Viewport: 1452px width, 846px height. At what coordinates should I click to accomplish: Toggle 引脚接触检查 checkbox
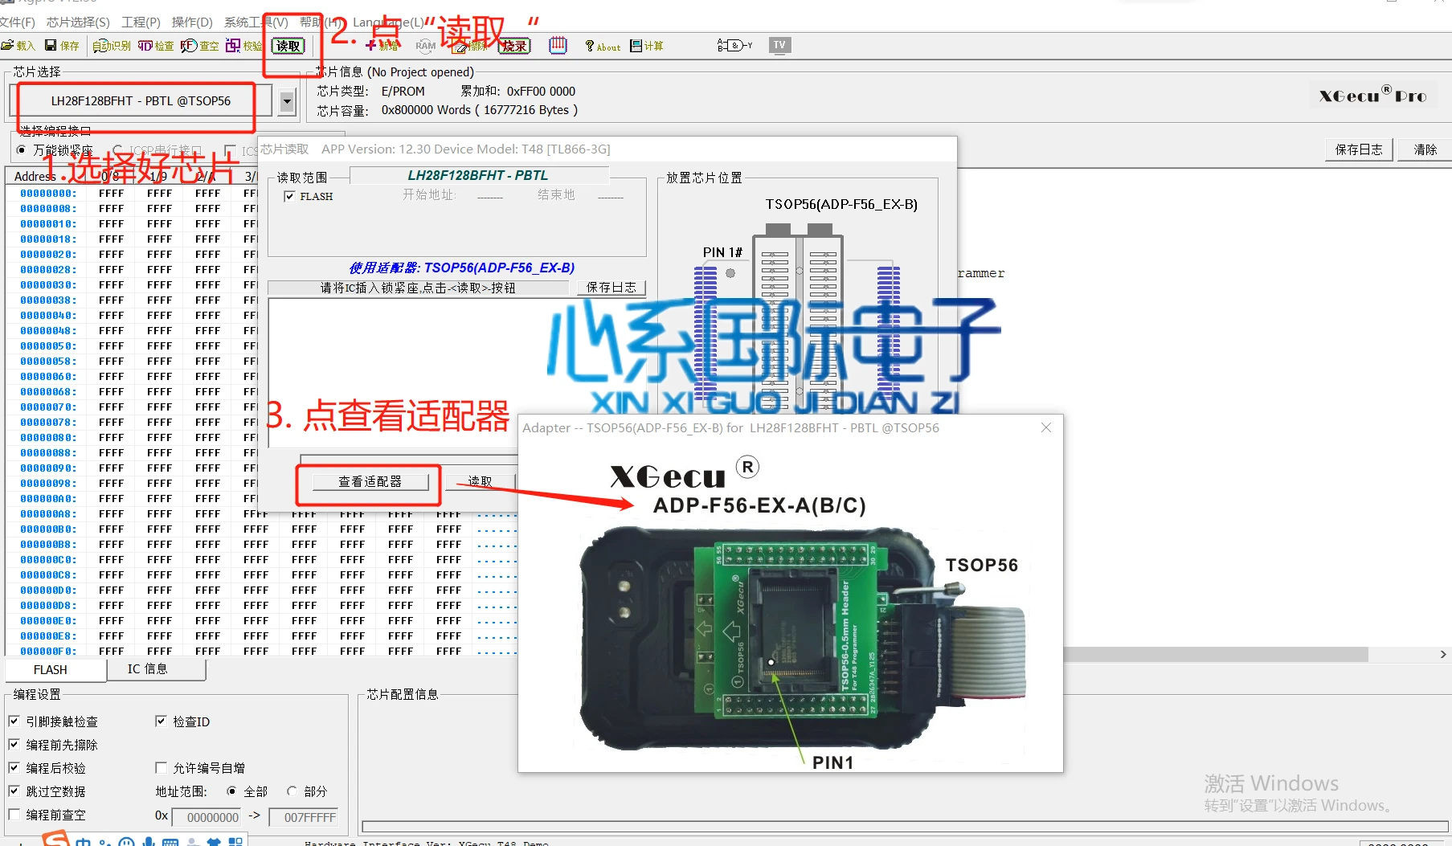(x=14, y=721)
